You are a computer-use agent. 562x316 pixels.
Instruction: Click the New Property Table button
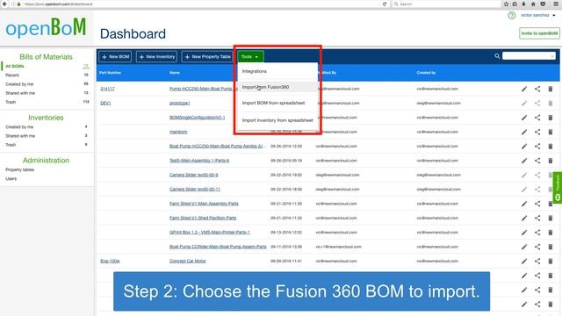(208, 56)
